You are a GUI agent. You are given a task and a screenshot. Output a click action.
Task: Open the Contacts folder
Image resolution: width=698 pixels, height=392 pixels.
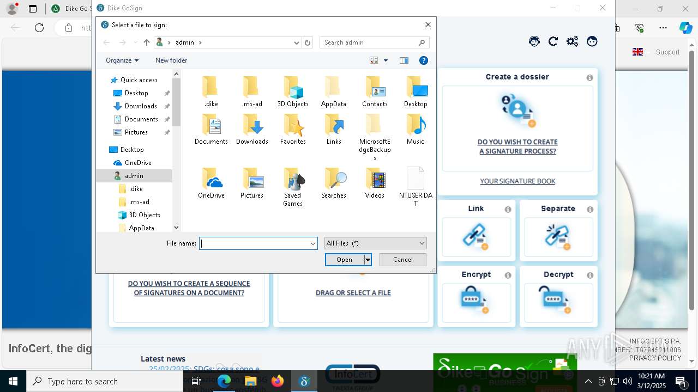[x=375, y=91]
